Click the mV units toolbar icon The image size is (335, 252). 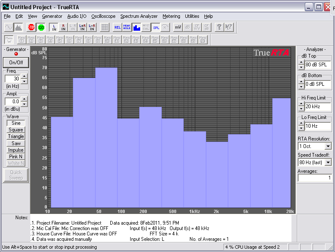pyautogui.click(x=177, y=27)
